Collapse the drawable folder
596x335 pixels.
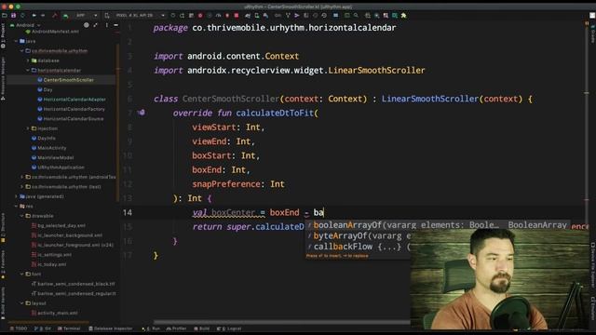coord(22,216)
